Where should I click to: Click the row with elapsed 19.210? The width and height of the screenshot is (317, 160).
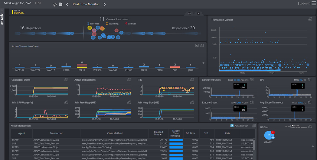click(132, 151)
